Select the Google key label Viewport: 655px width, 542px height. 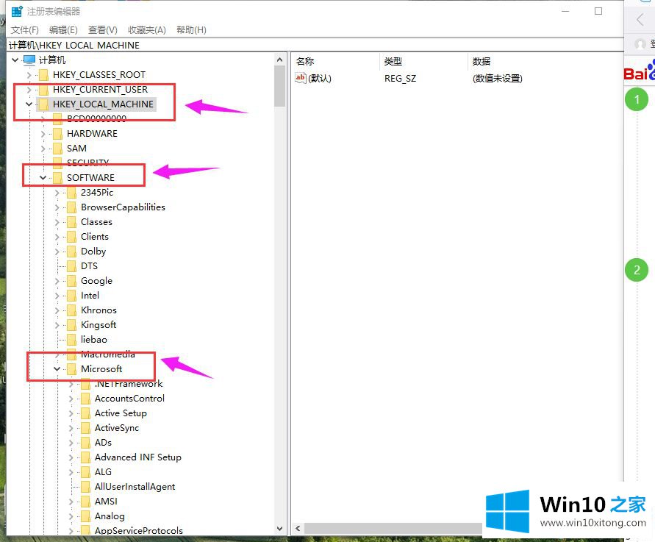[x=96, y=281]
